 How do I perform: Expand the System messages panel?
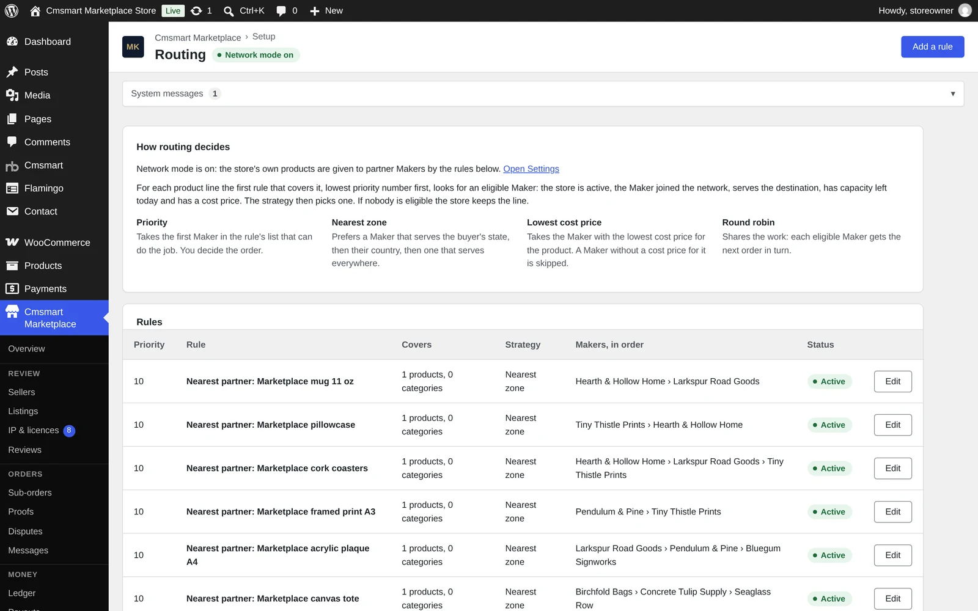point(543,93)
